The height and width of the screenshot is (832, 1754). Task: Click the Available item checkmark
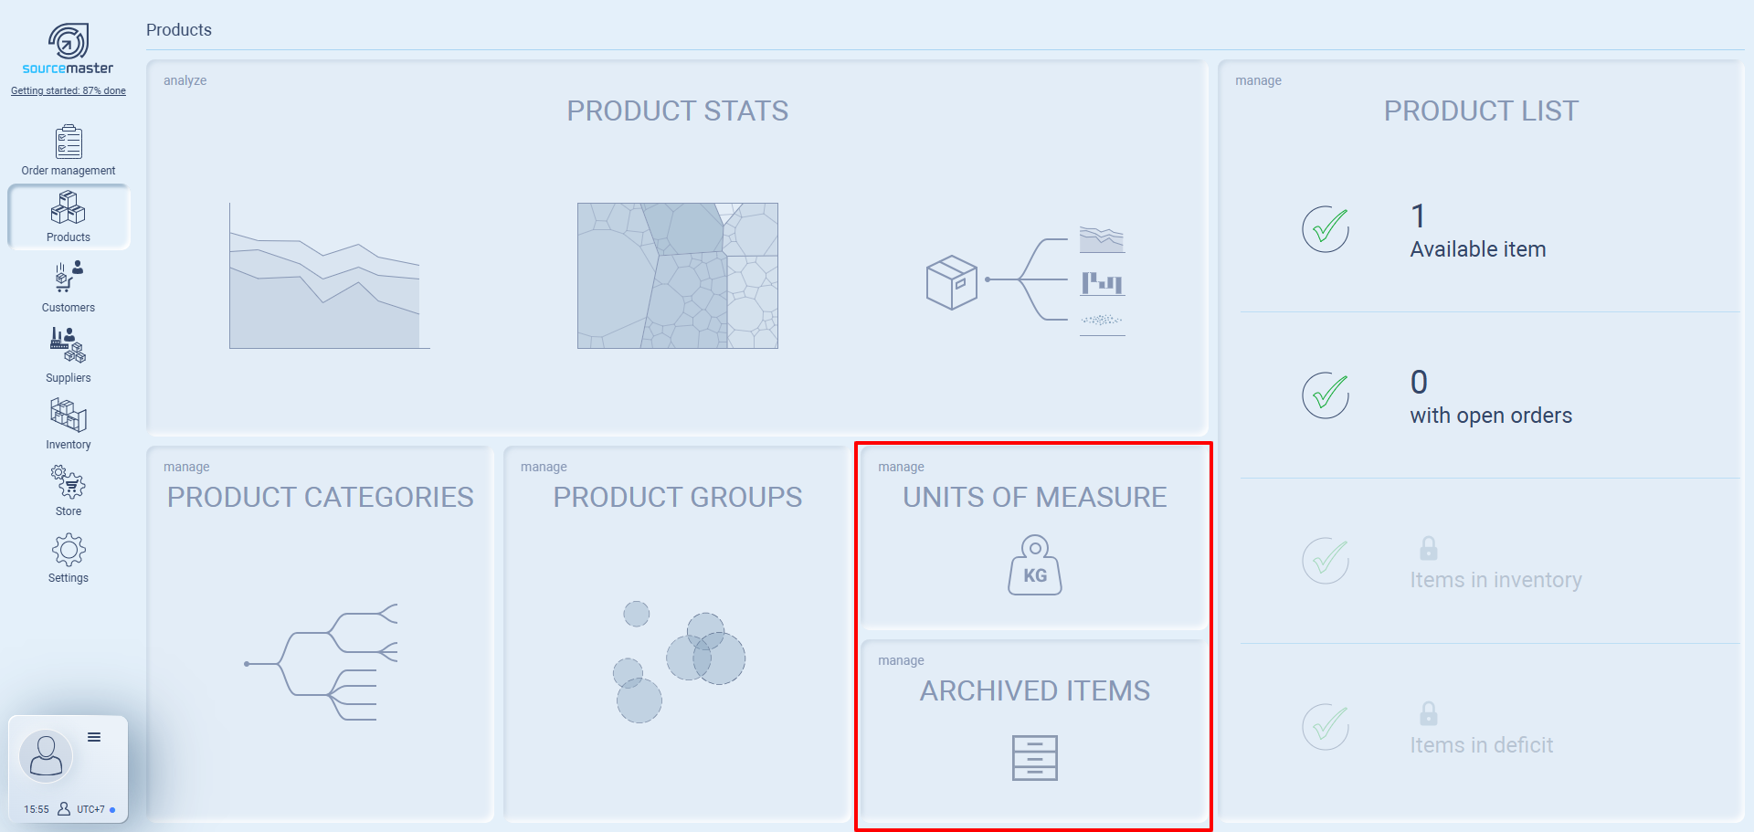click(1326, 229)
